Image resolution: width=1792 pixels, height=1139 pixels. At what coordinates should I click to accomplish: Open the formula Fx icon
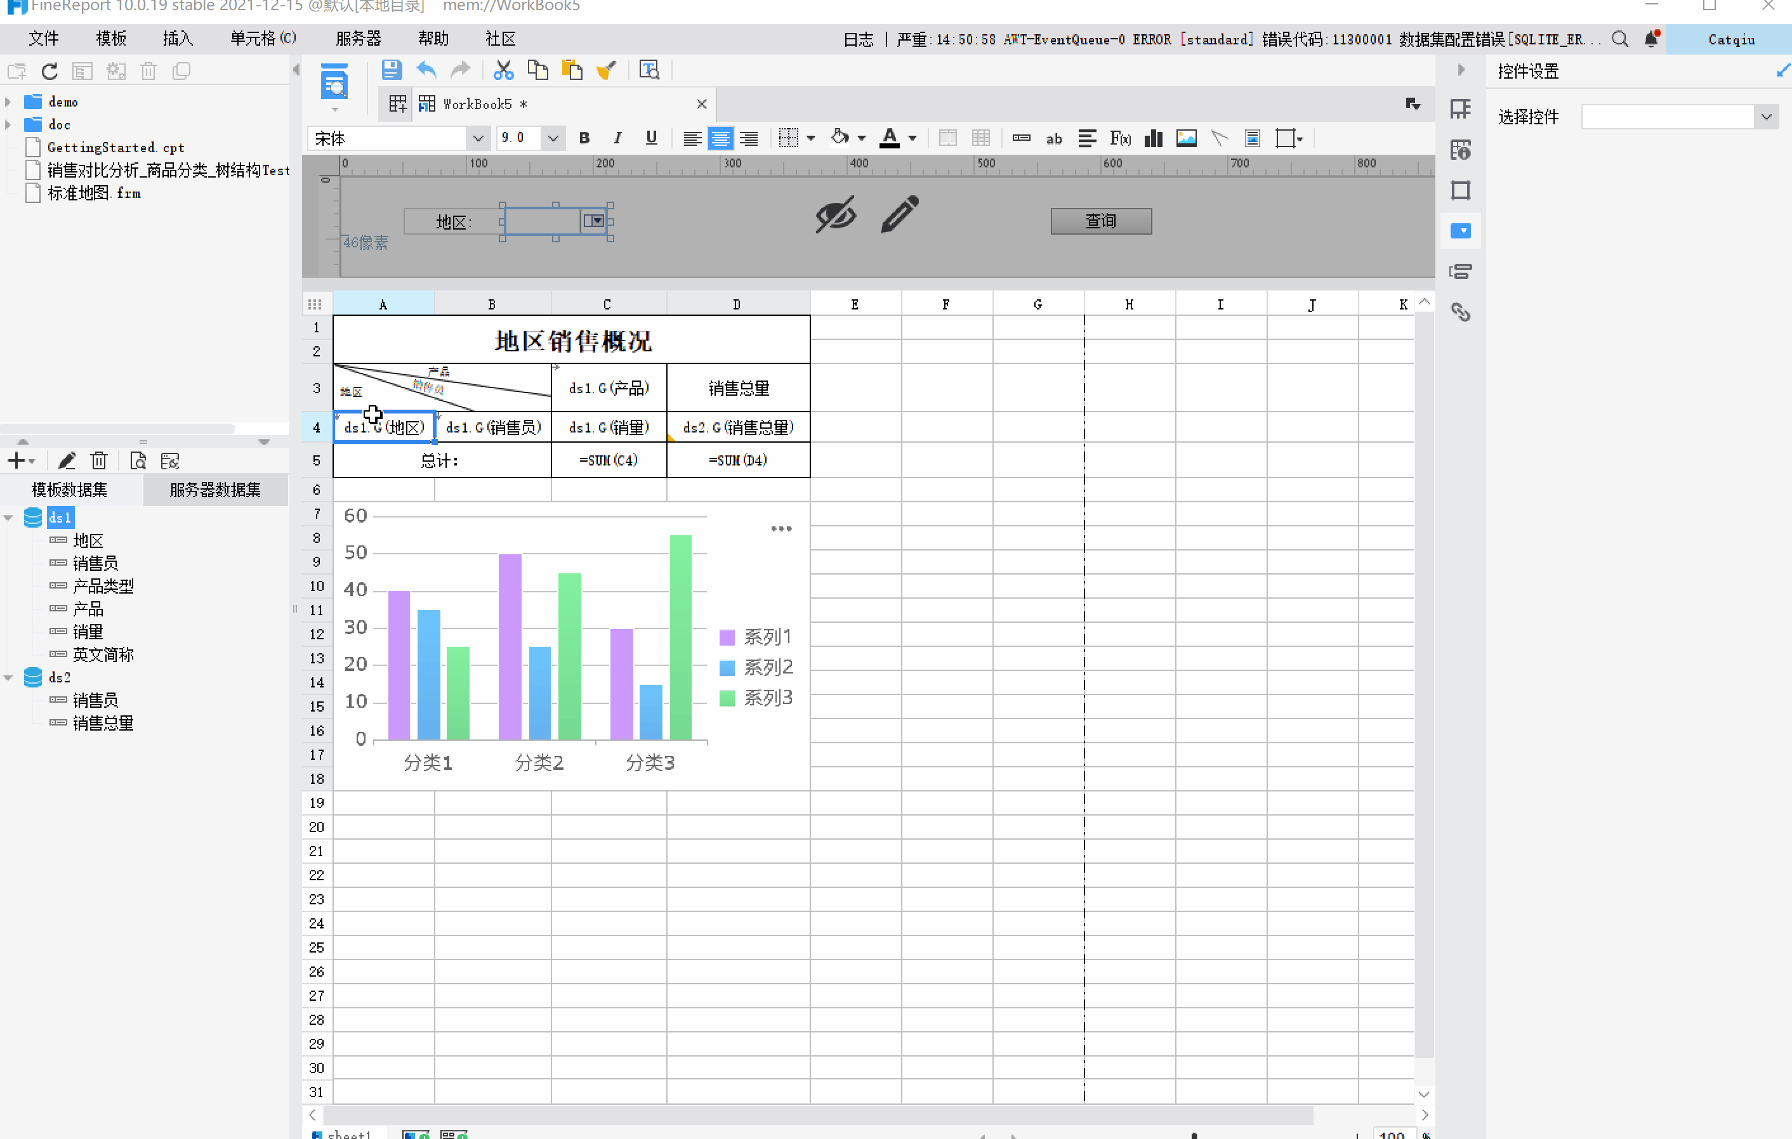(1120, 138)
